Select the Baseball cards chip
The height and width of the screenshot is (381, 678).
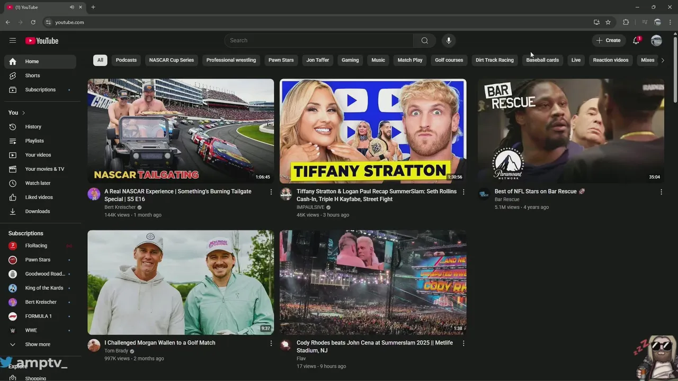point(542,60)
